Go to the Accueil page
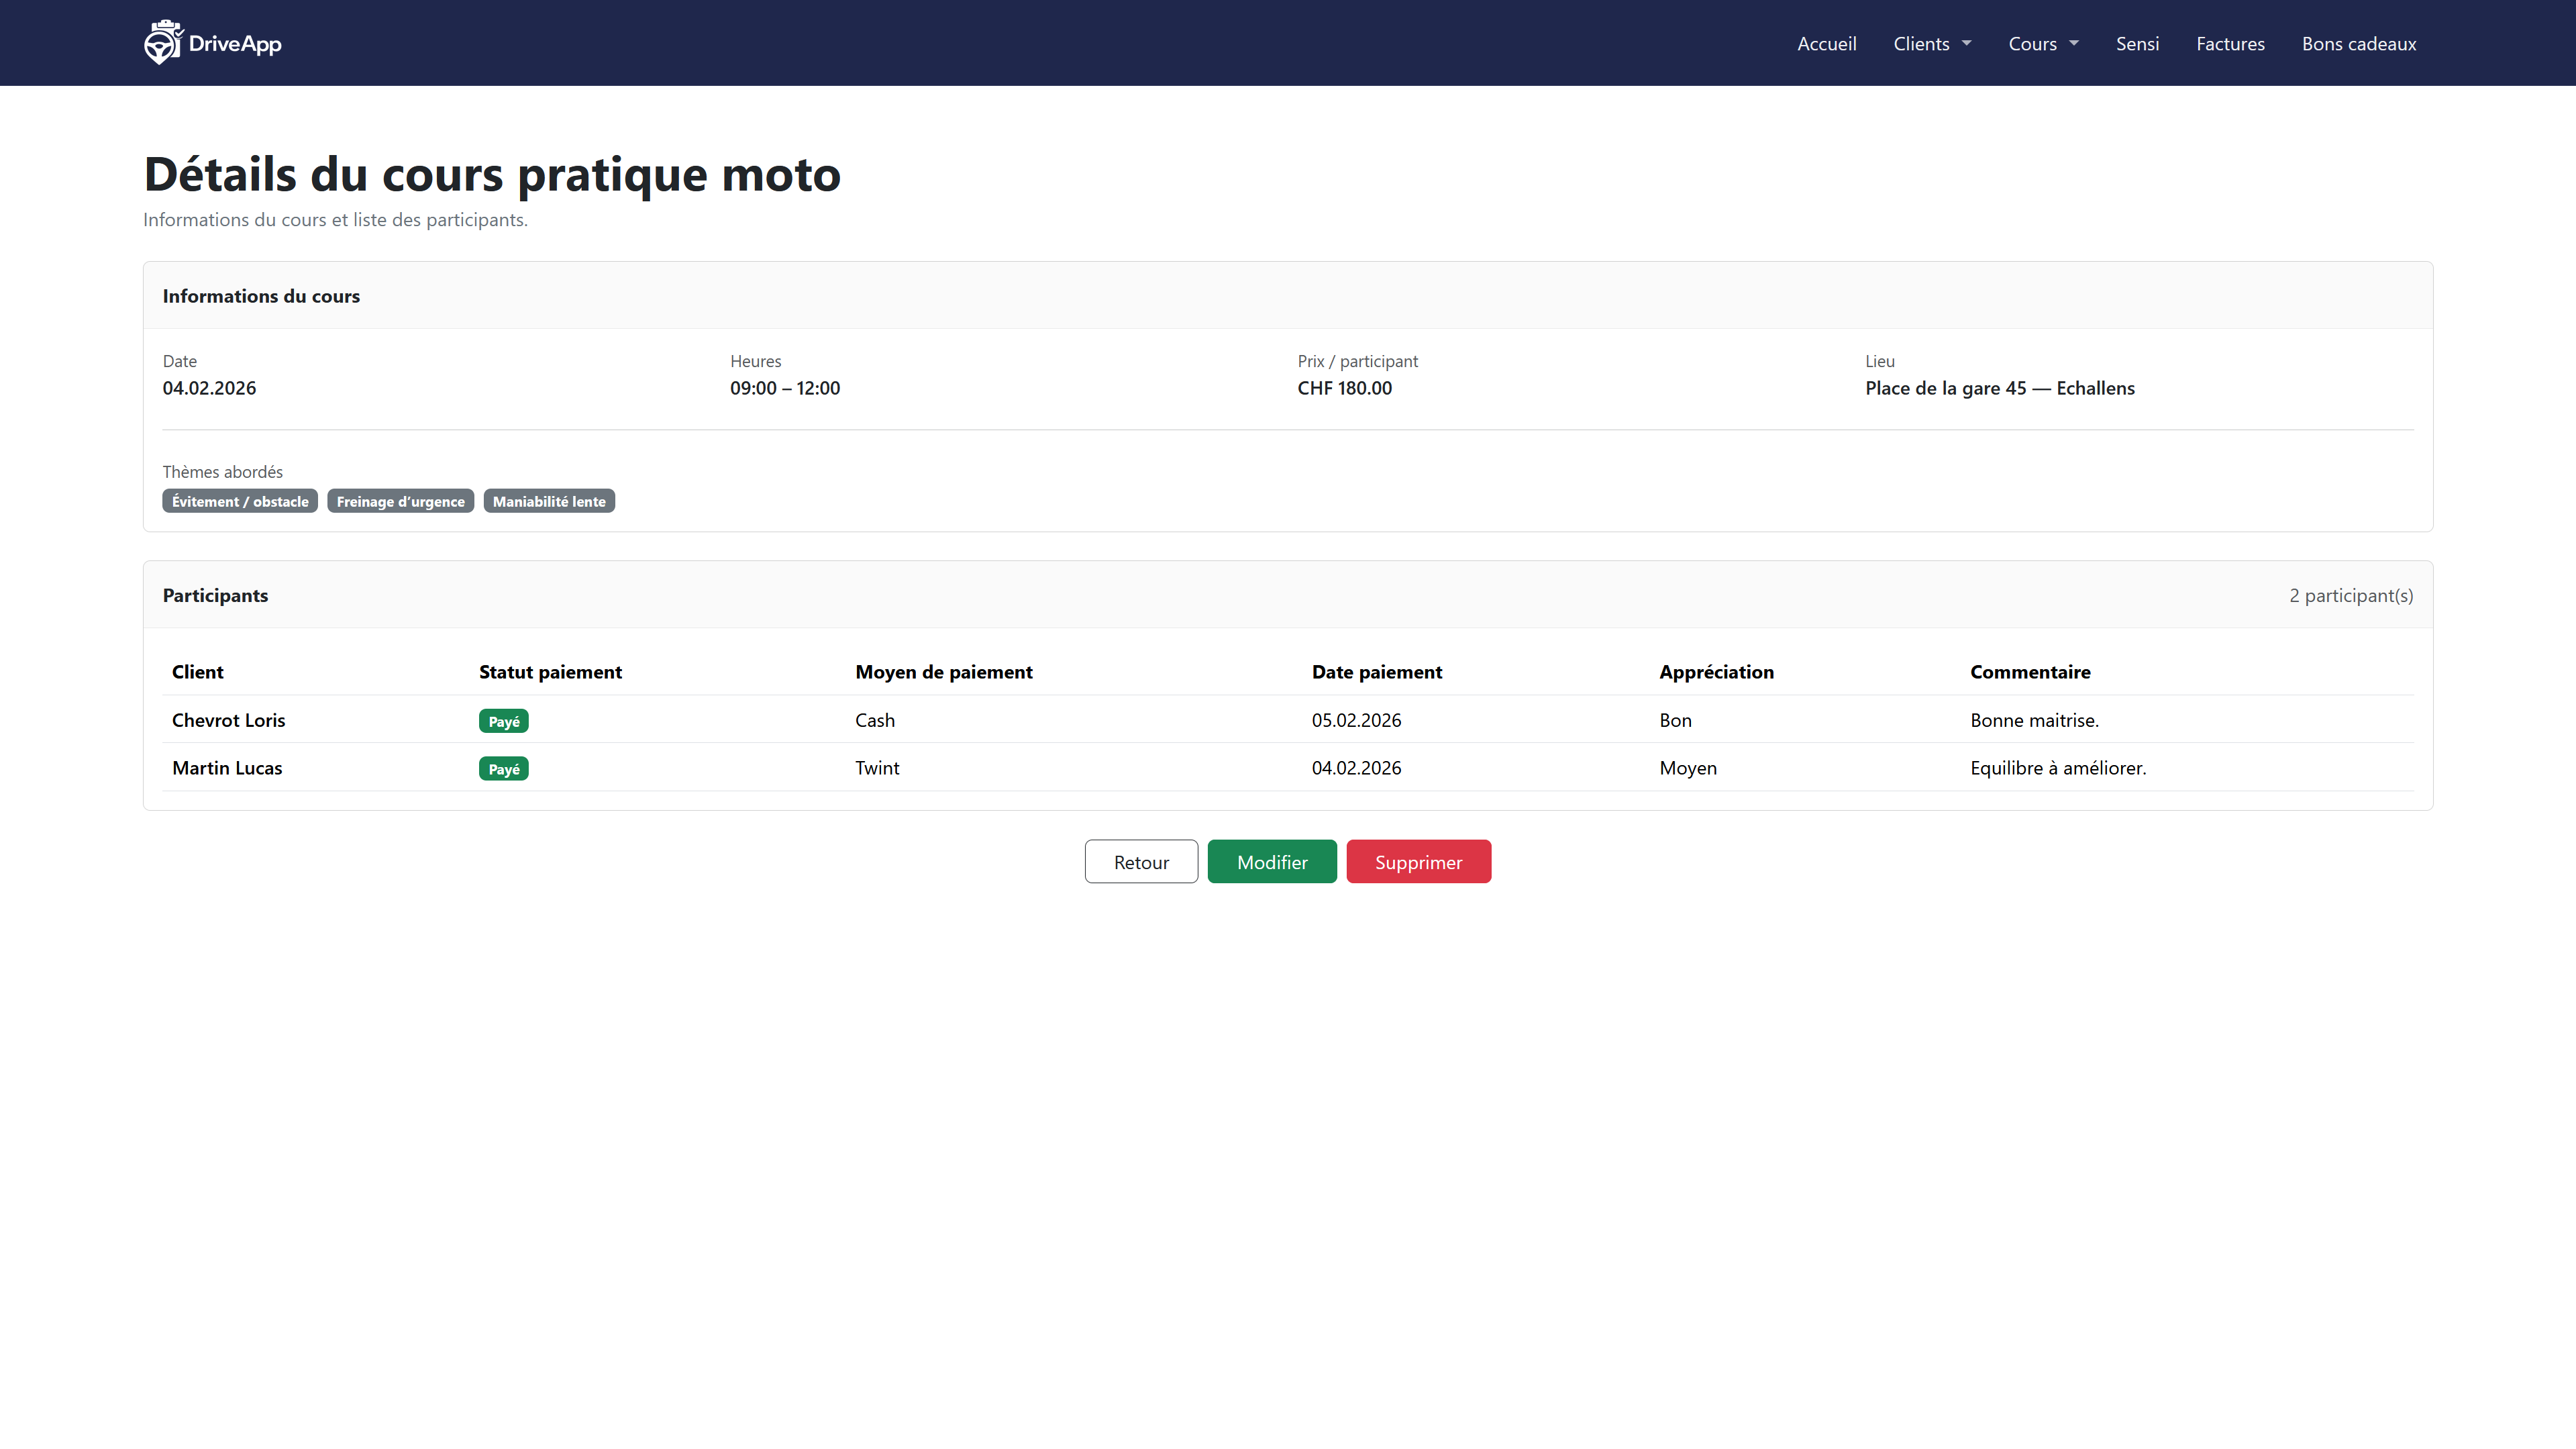Image resolution: width=2576 pixels, height=1449 pixels. 1826,44
